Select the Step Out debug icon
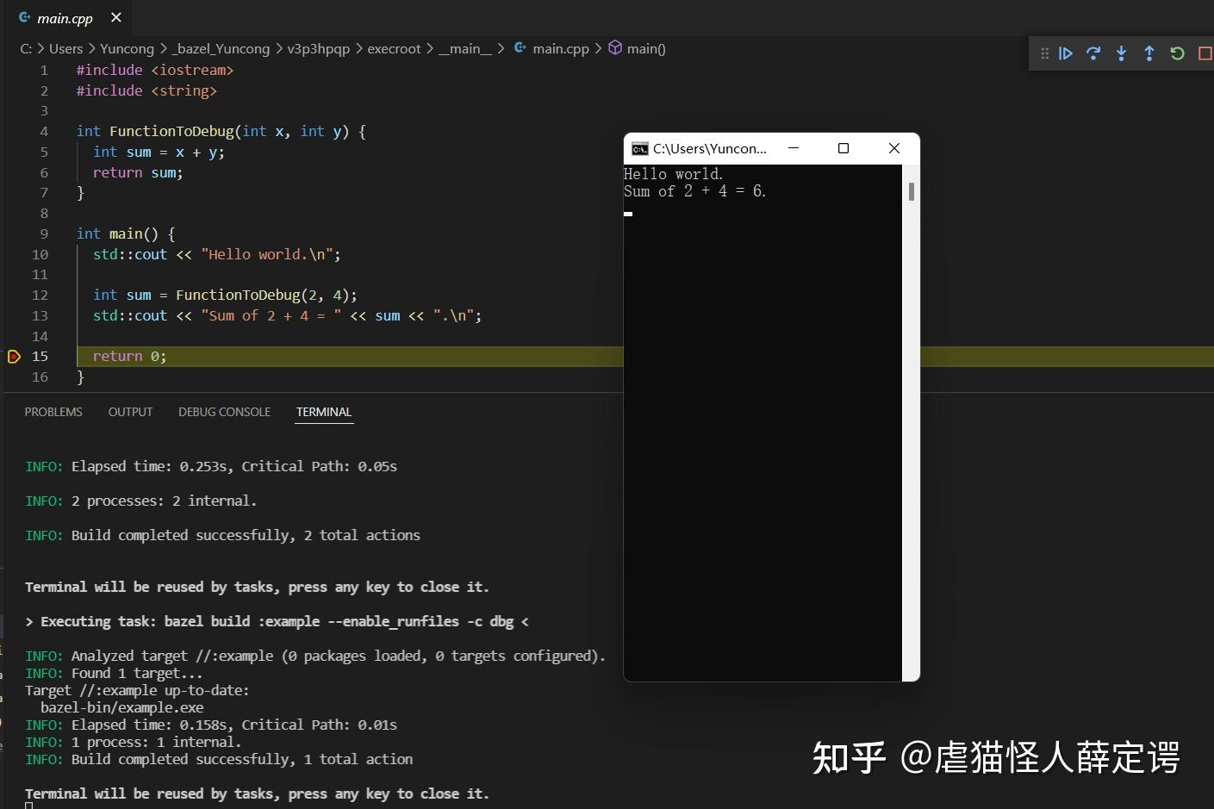 click(x=1149, y=53)
